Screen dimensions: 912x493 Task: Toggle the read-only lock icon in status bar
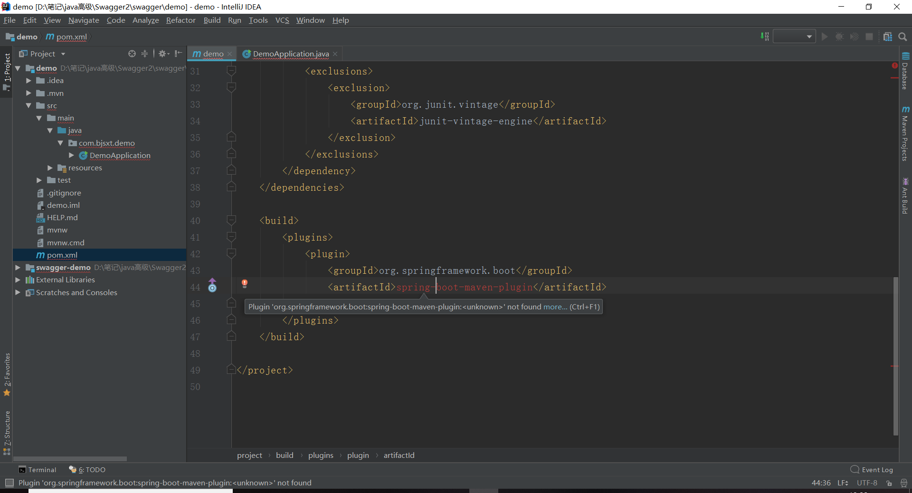[889, 483]
